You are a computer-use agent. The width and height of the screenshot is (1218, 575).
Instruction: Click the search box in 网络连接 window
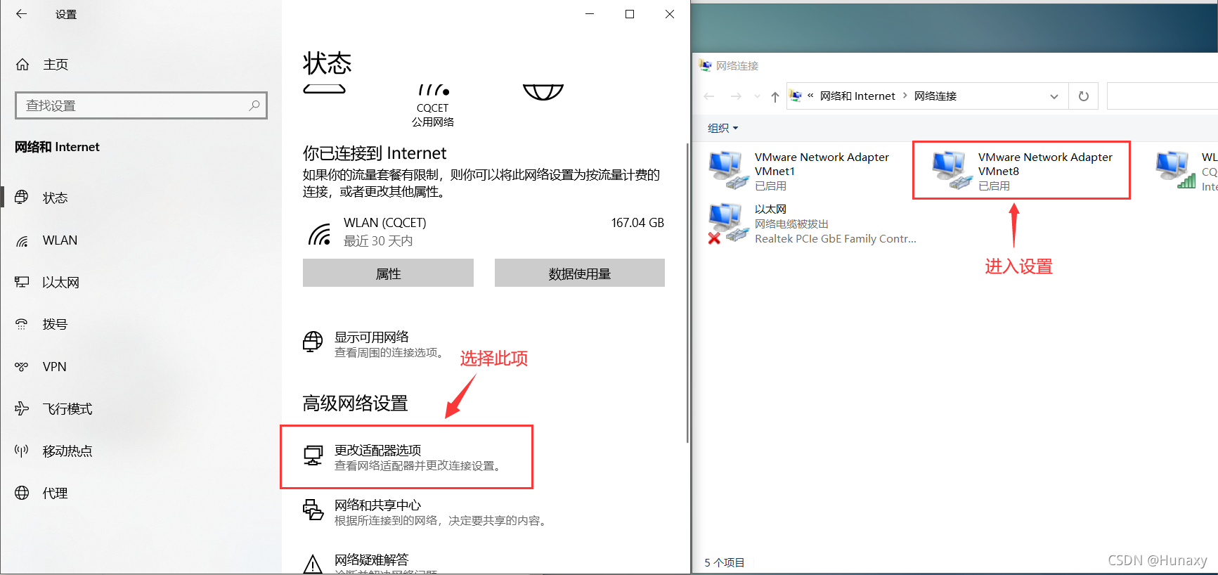(1162, 96)
